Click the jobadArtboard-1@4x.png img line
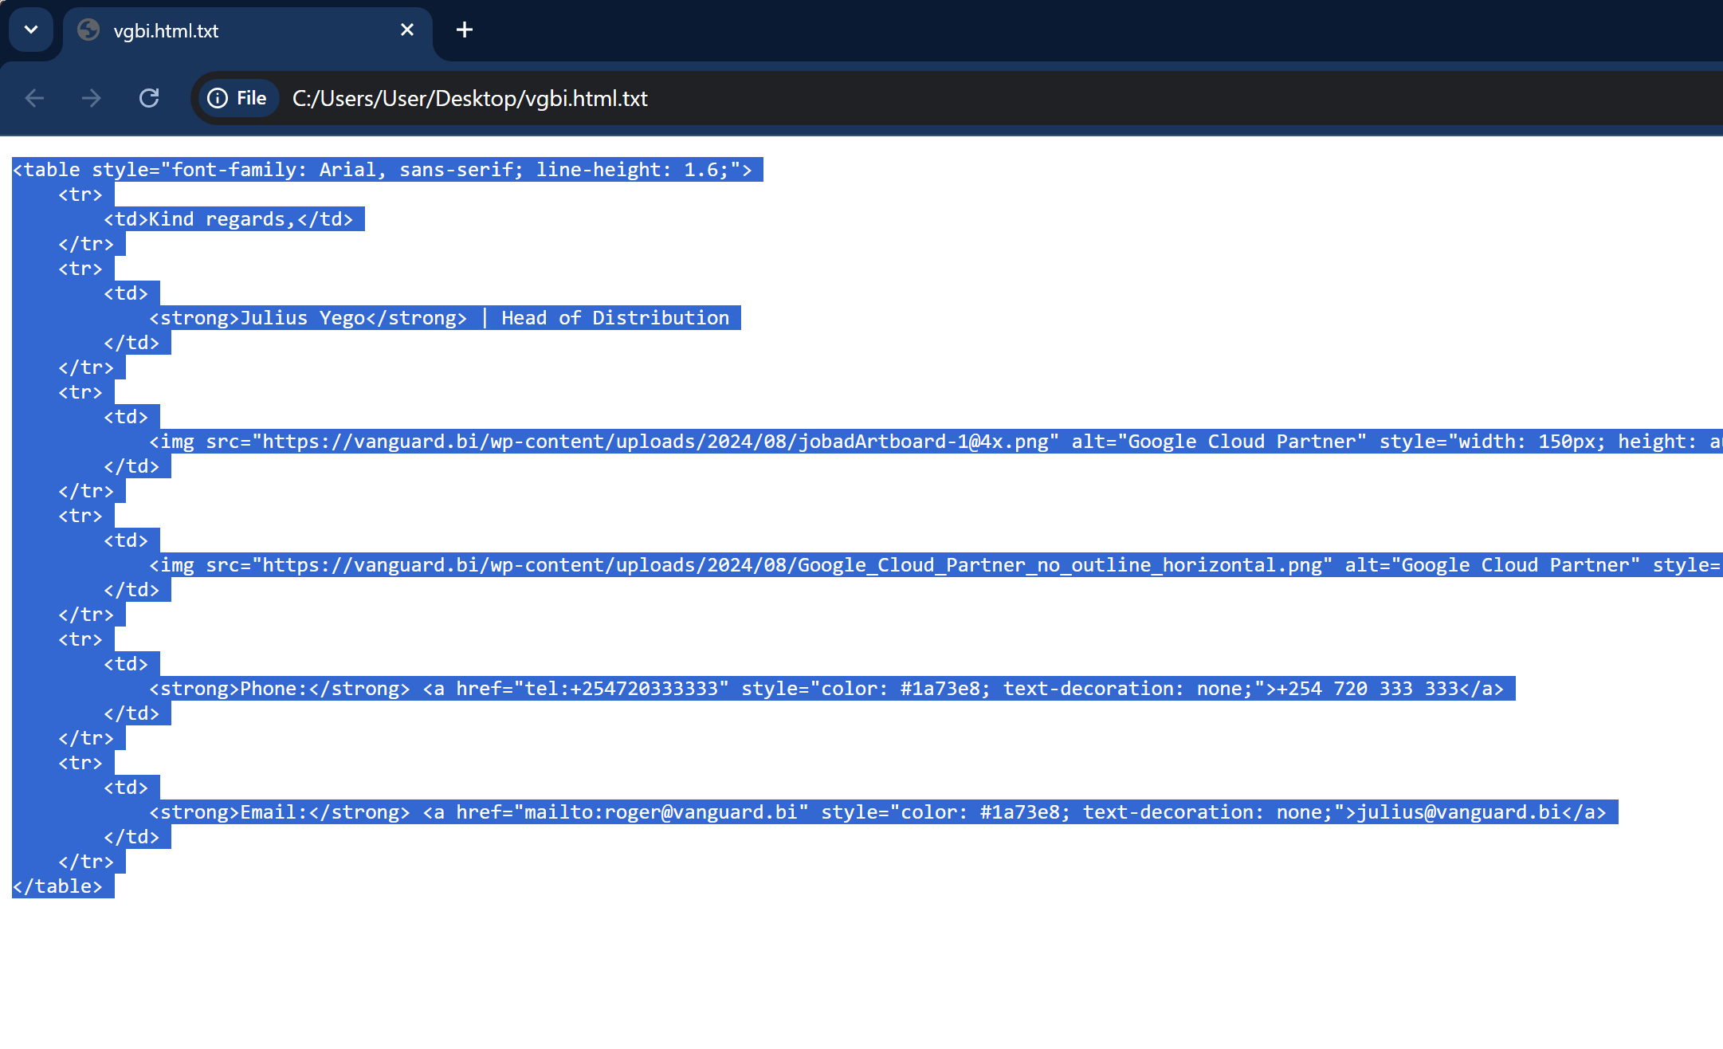Viewport: 1723px width, 1049px height. (x=936, y=442)
